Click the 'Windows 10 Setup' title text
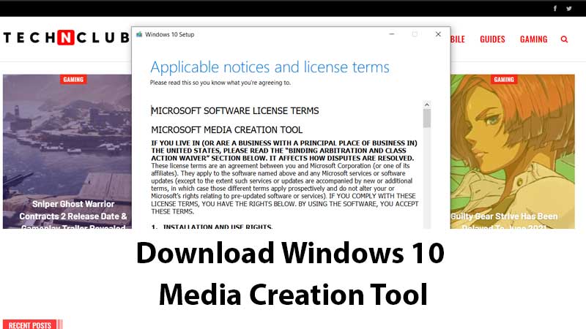This screenshot has height=329, width=586. (x=170, y=34)
